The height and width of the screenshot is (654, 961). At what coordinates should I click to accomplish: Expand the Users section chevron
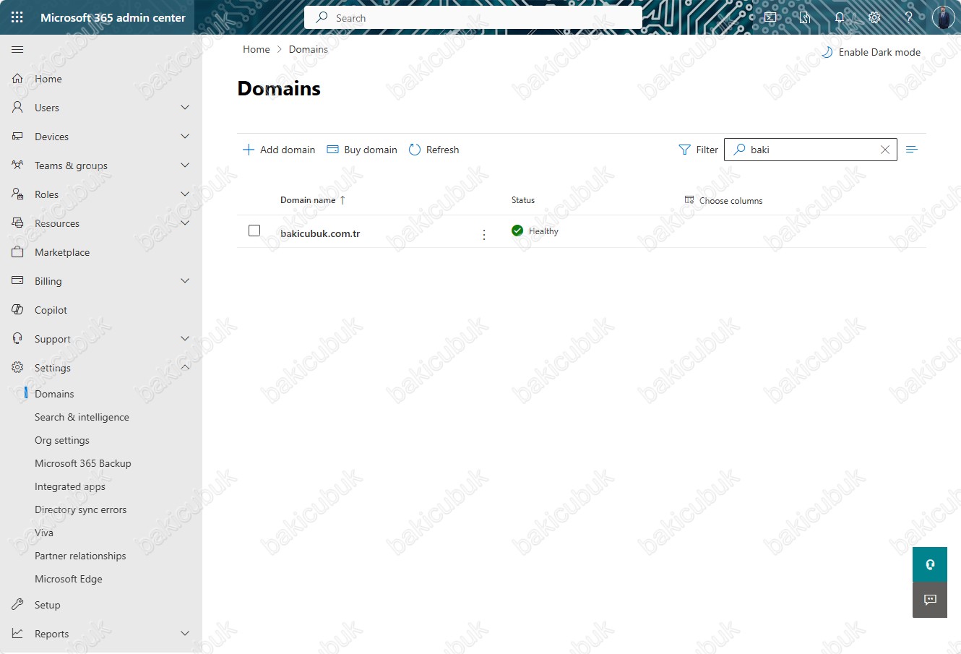coord(185,107)
